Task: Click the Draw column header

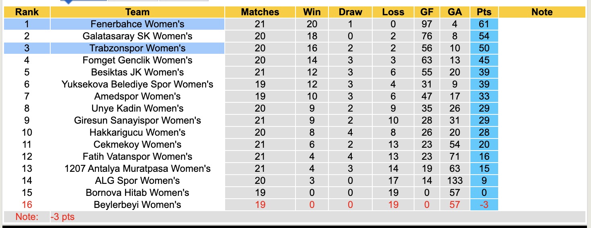Action: pos(350,12)
